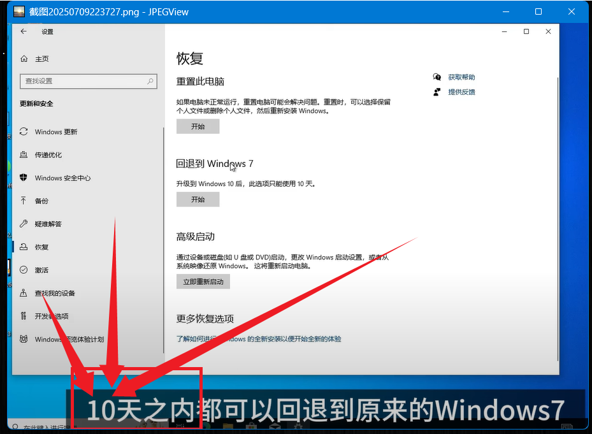The image size is (592, 434).
Task: Select the 备份 upload arrow icon
Action: pyautogui.click(x=24, y=201)
